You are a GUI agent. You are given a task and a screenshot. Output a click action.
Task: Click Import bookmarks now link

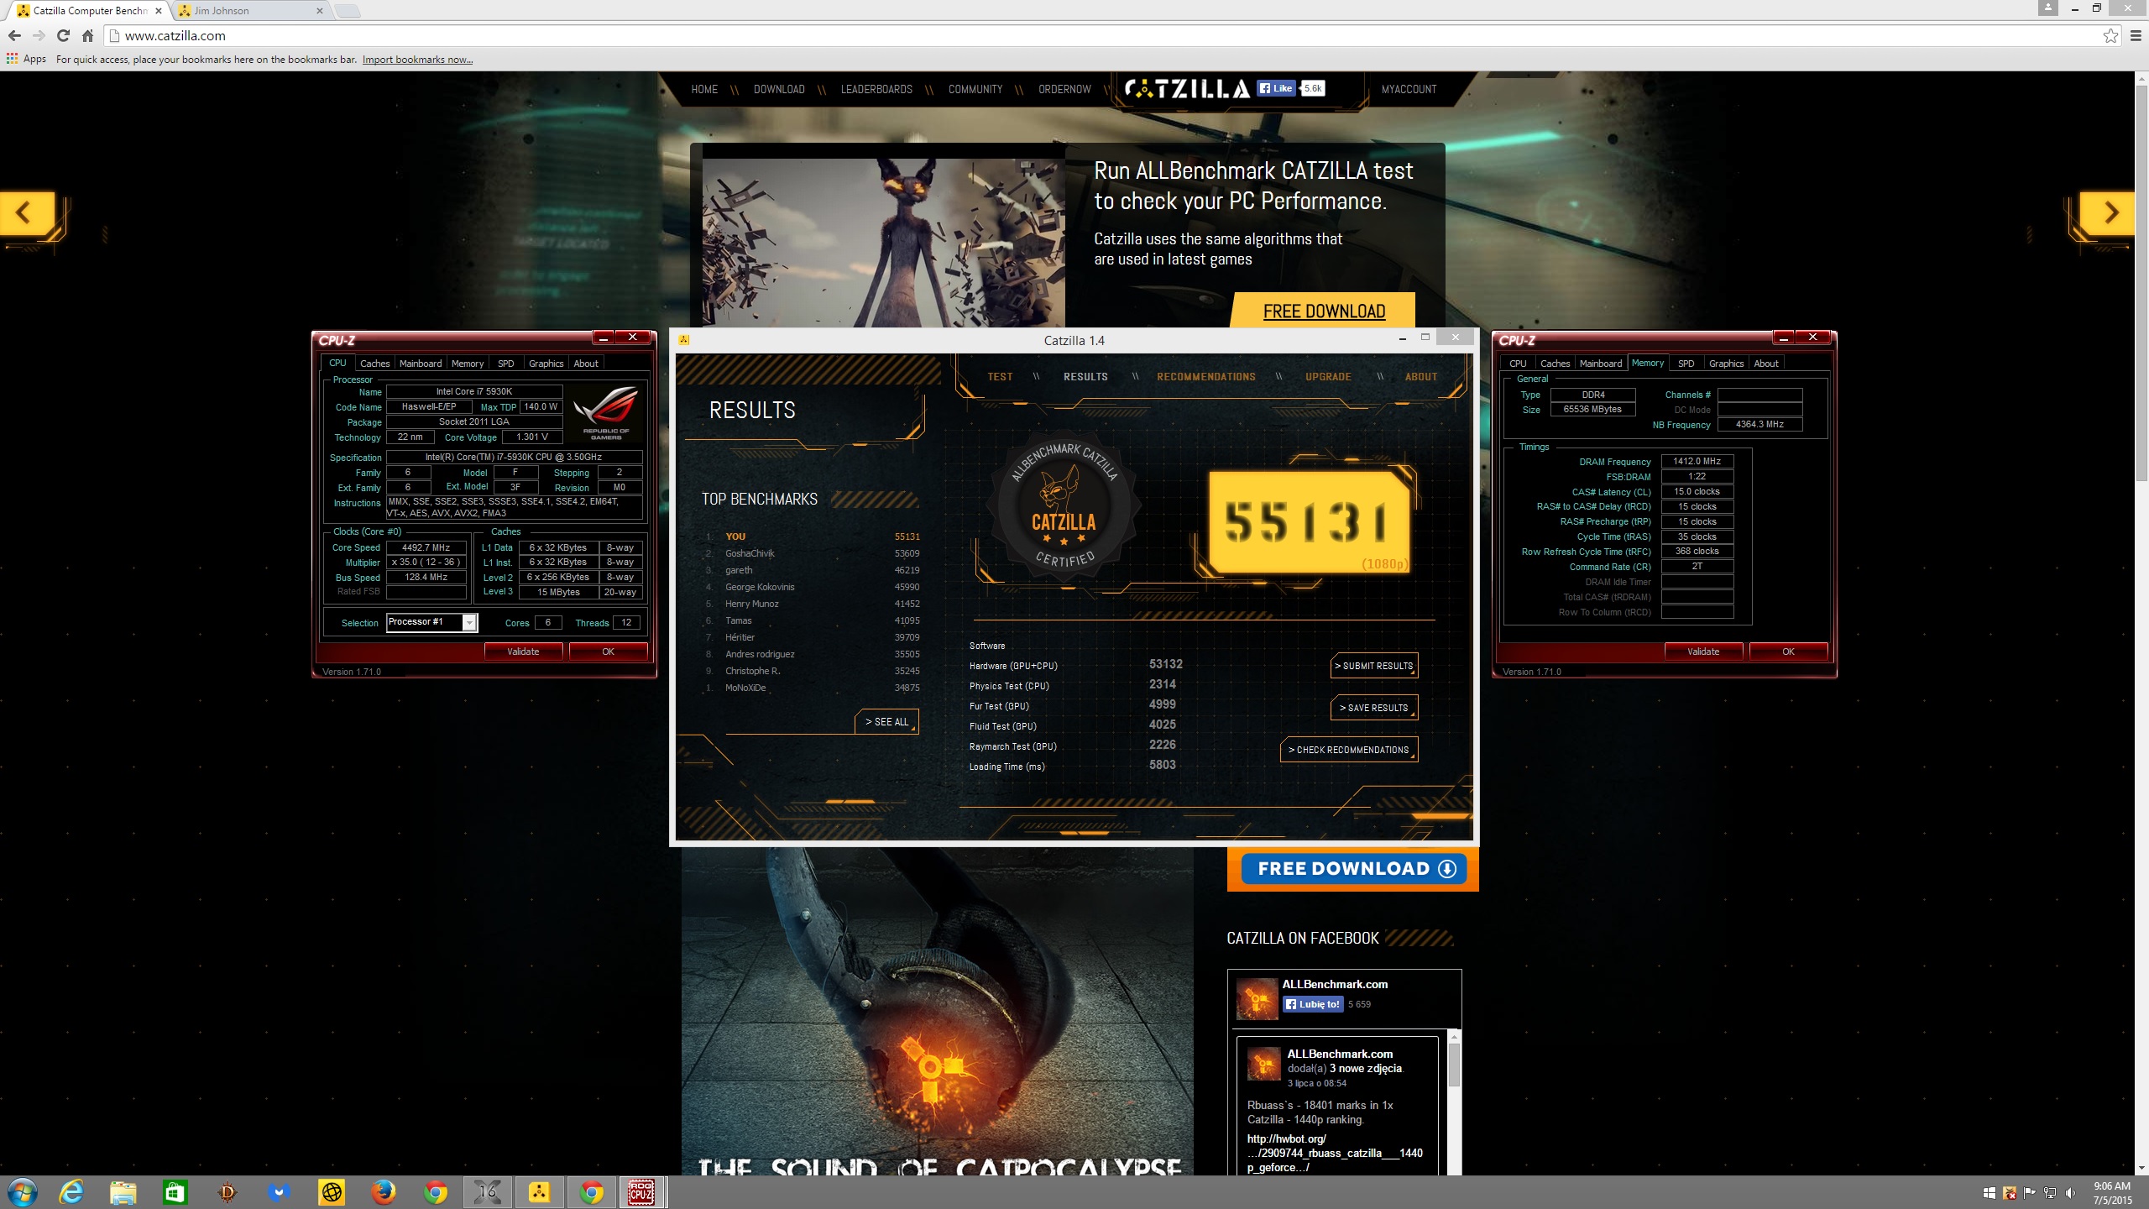pos(417,60)
